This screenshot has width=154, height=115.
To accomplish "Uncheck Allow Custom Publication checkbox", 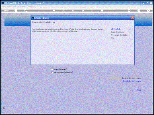I will pos(52,72).
